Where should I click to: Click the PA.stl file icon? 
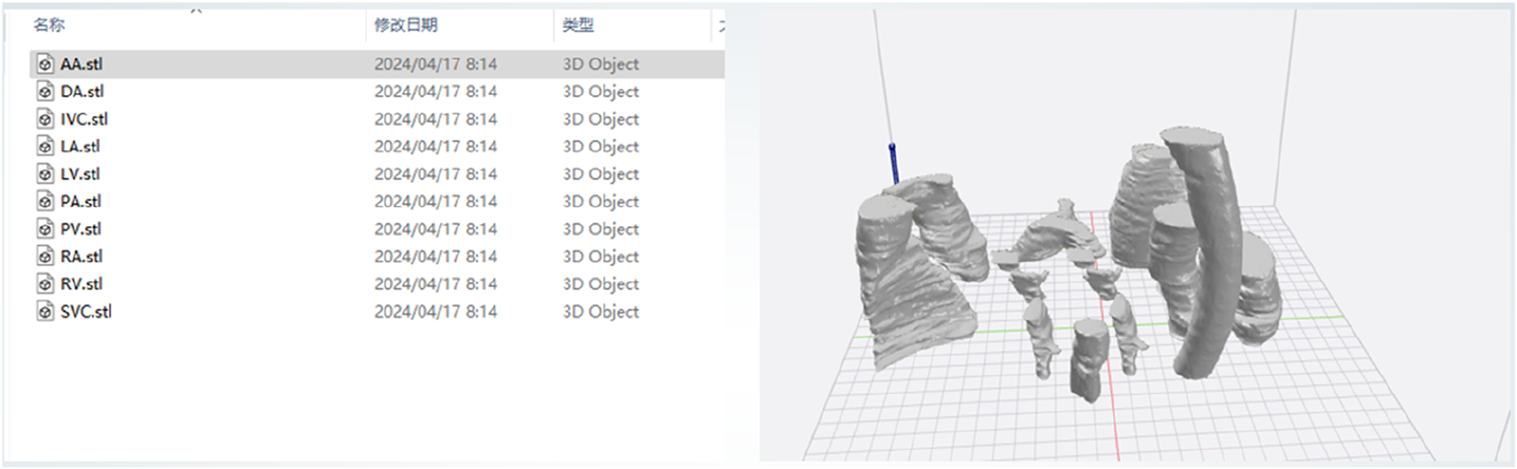45,201
